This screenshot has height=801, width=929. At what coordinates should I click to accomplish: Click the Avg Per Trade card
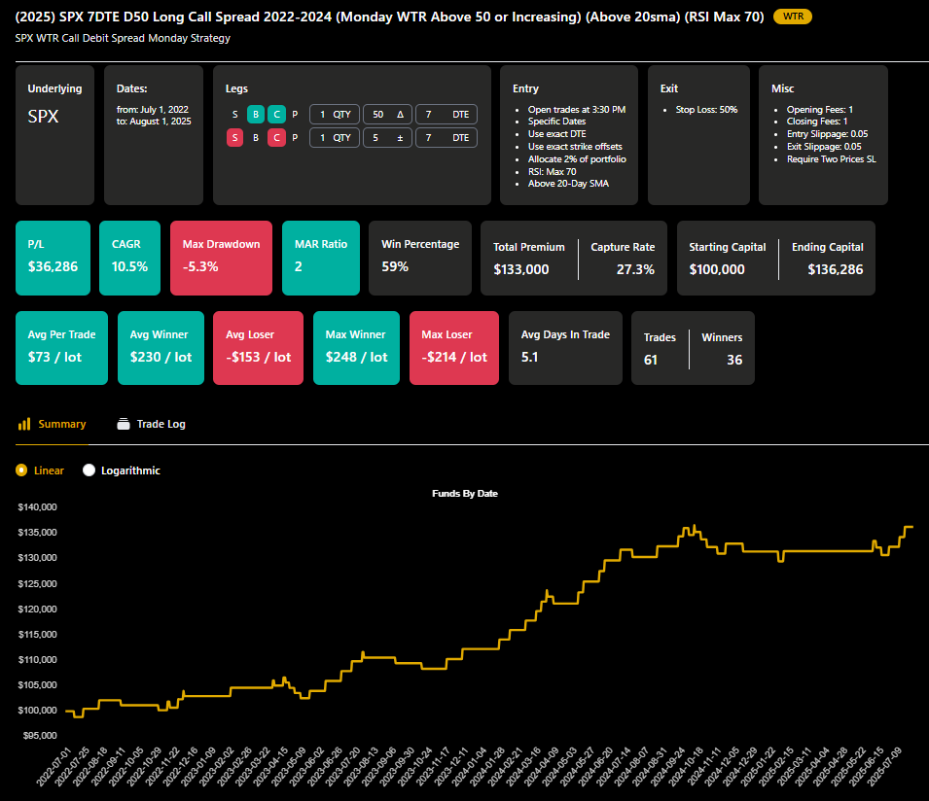coord(61,348)
